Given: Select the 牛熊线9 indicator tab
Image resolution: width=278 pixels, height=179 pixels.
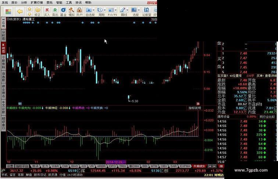Looking at the screenshot, I should (199, 166).
